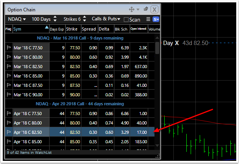The height and width of the screenshot is (164, 239).
Task: Click the share/export icon in Option Chain header
Action: pos(146,9)
